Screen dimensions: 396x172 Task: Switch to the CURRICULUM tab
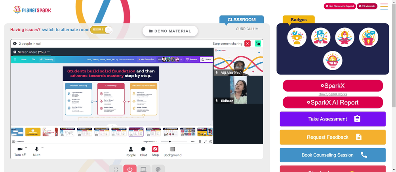pyautogui.click(x=247, y=29)
